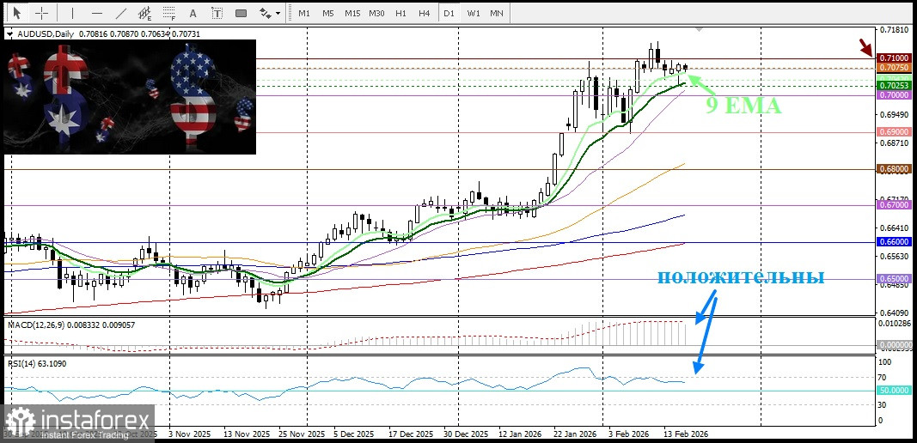Click the 0.69000 level label

[894, 132]
